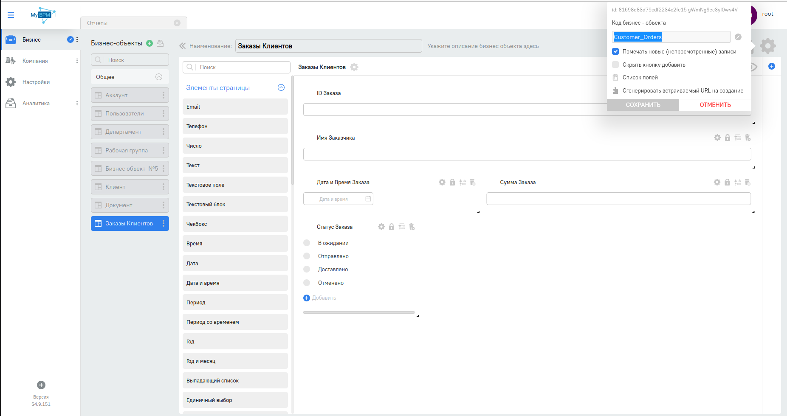Screen dimensions: 787x416
Task: Click lock icon for Сумма Заказа field
Action: [727, 182]
